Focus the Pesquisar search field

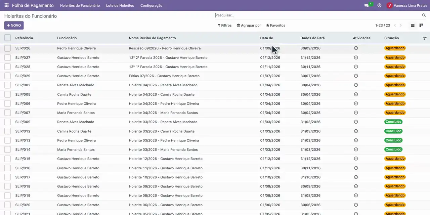[x=317, y=15]
